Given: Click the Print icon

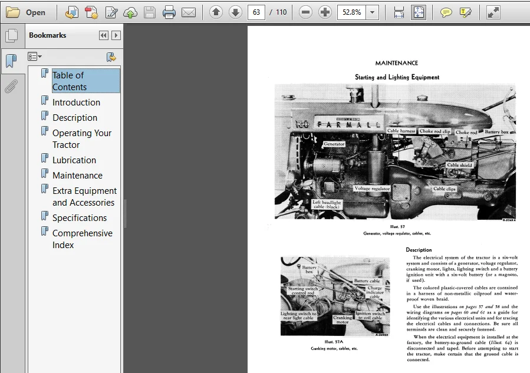Looking at the screenshot, I should [x=169, y=12].
